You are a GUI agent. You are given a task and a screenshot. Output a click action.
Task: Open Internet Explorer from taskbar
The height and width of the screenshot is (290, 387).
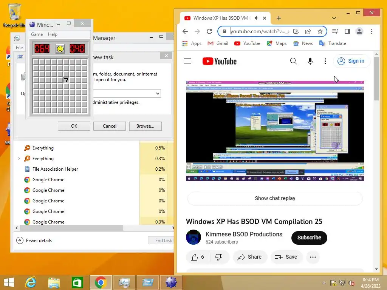point(31,282)
